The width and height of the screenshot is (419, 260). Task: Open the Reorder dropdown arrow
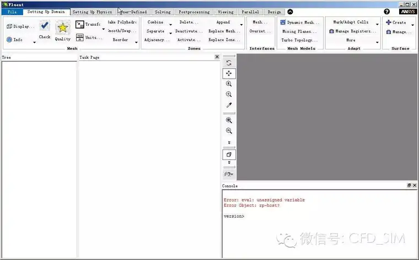click(136, 42)
